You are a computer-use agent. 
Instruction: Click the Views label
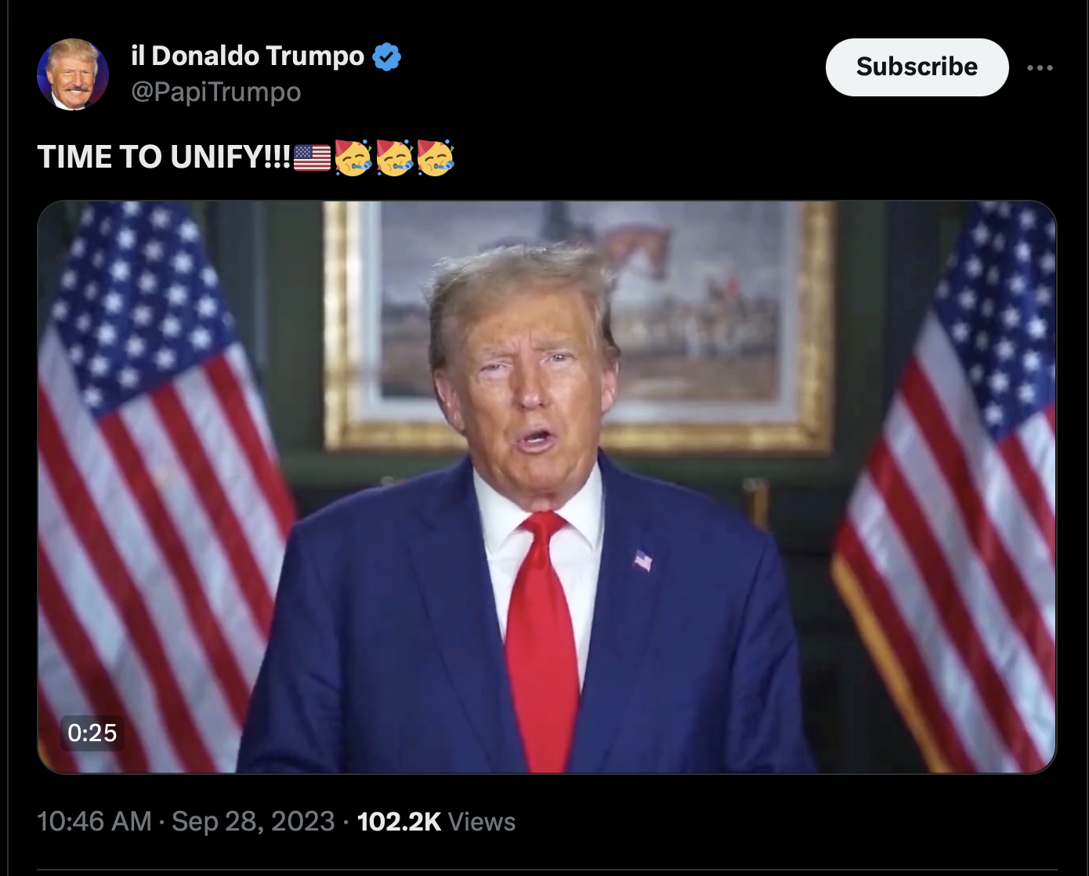482,821
